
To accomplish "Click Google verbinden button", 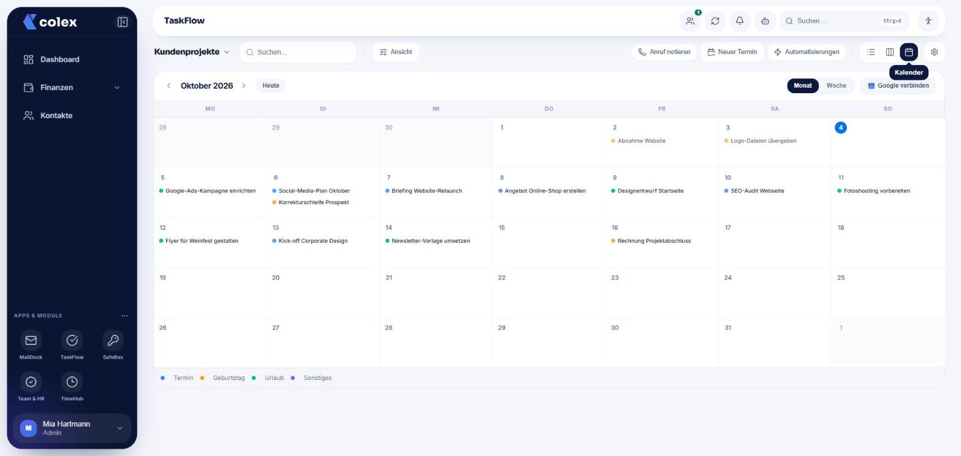I will [x=898, y=86].
